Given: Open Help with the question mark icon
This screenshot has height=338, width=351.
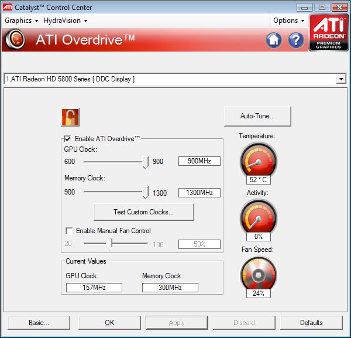Looking at the screenshot, I should (x=296, y=40).
